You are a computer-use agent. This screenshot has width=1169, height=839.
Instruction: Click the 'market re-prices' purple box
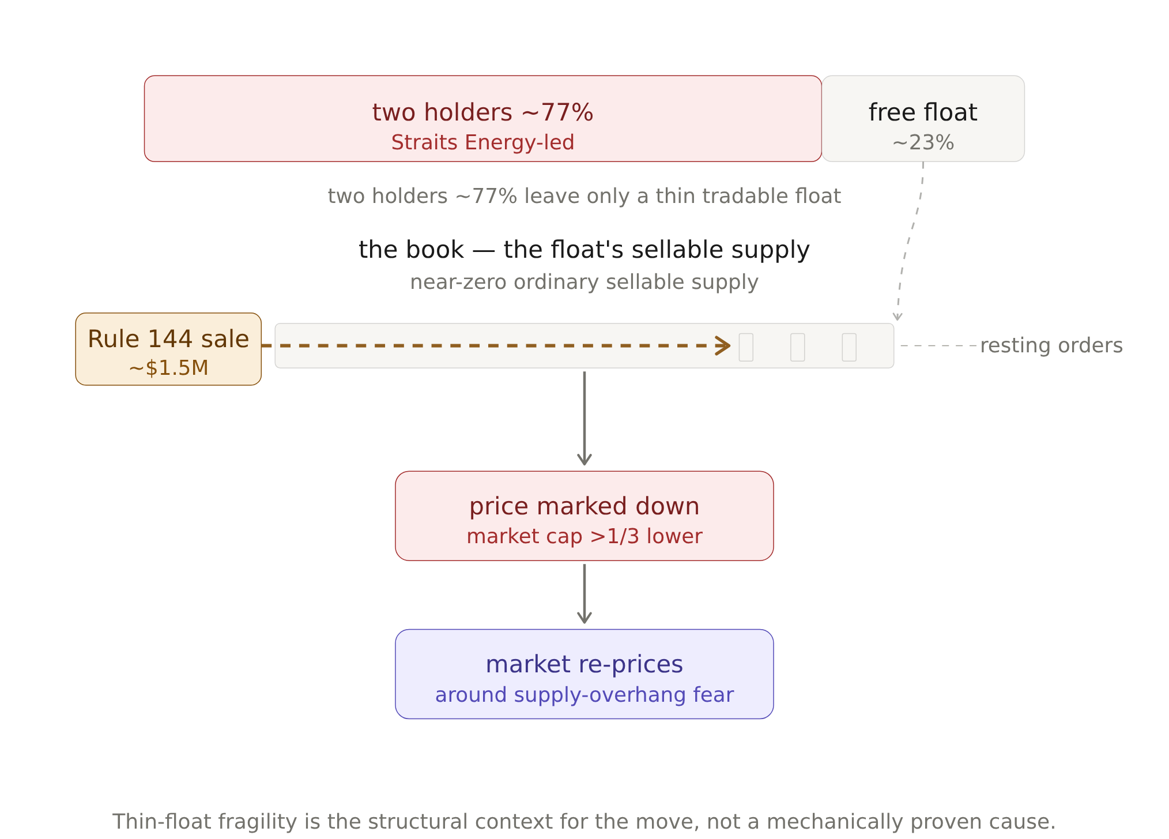click(584, 674)
